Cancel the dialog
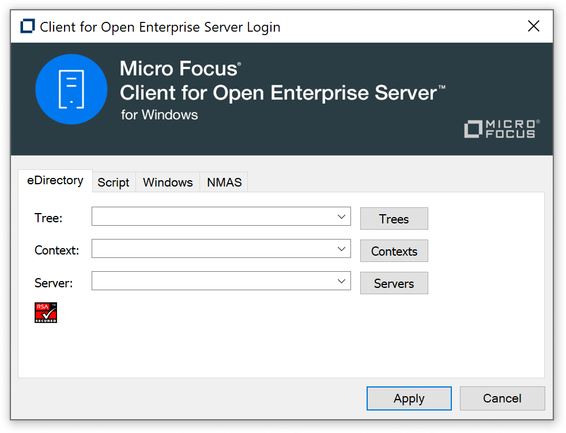This screenshot has height=433, width=566. point(502,398)
